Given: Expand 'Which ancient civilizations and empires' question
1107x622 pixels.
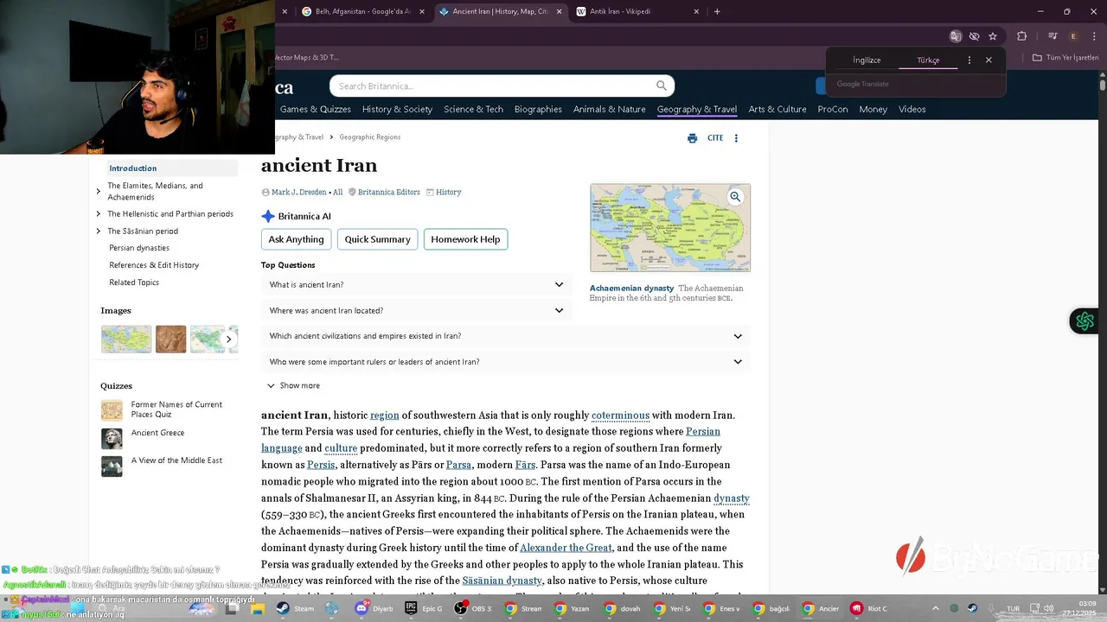Looking at the screenshot, I should (506, 336).
